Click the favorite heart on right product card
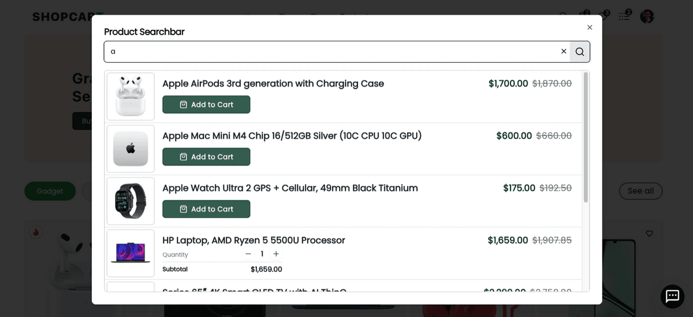This screenshot has height=317, width=693. (649, 233)
